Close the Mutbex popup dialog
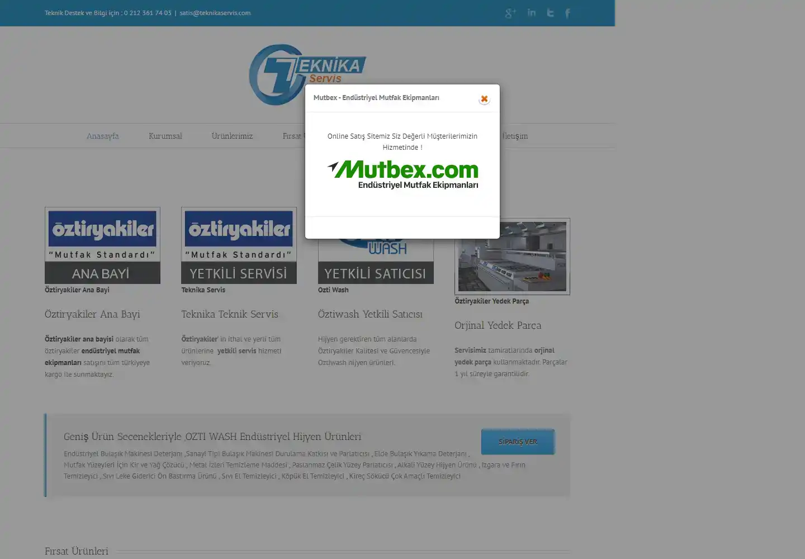The image size is (805, 559). pyautogui.click(x=484, y=99)
